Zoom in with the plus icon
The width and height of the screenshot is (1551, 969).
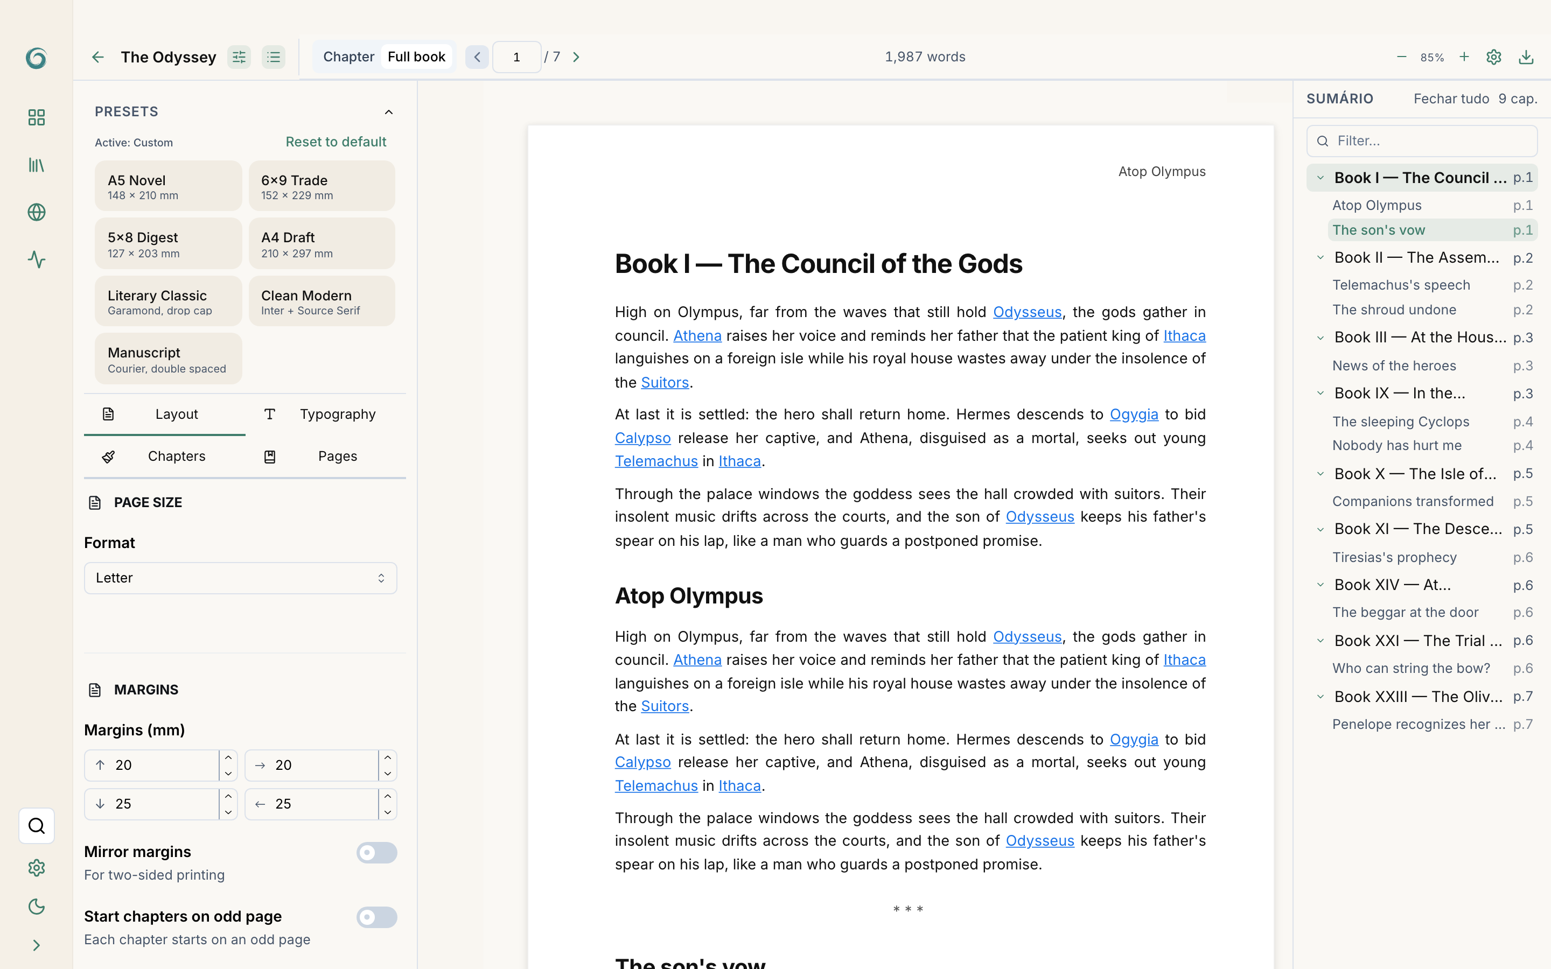click(1464, 57)
